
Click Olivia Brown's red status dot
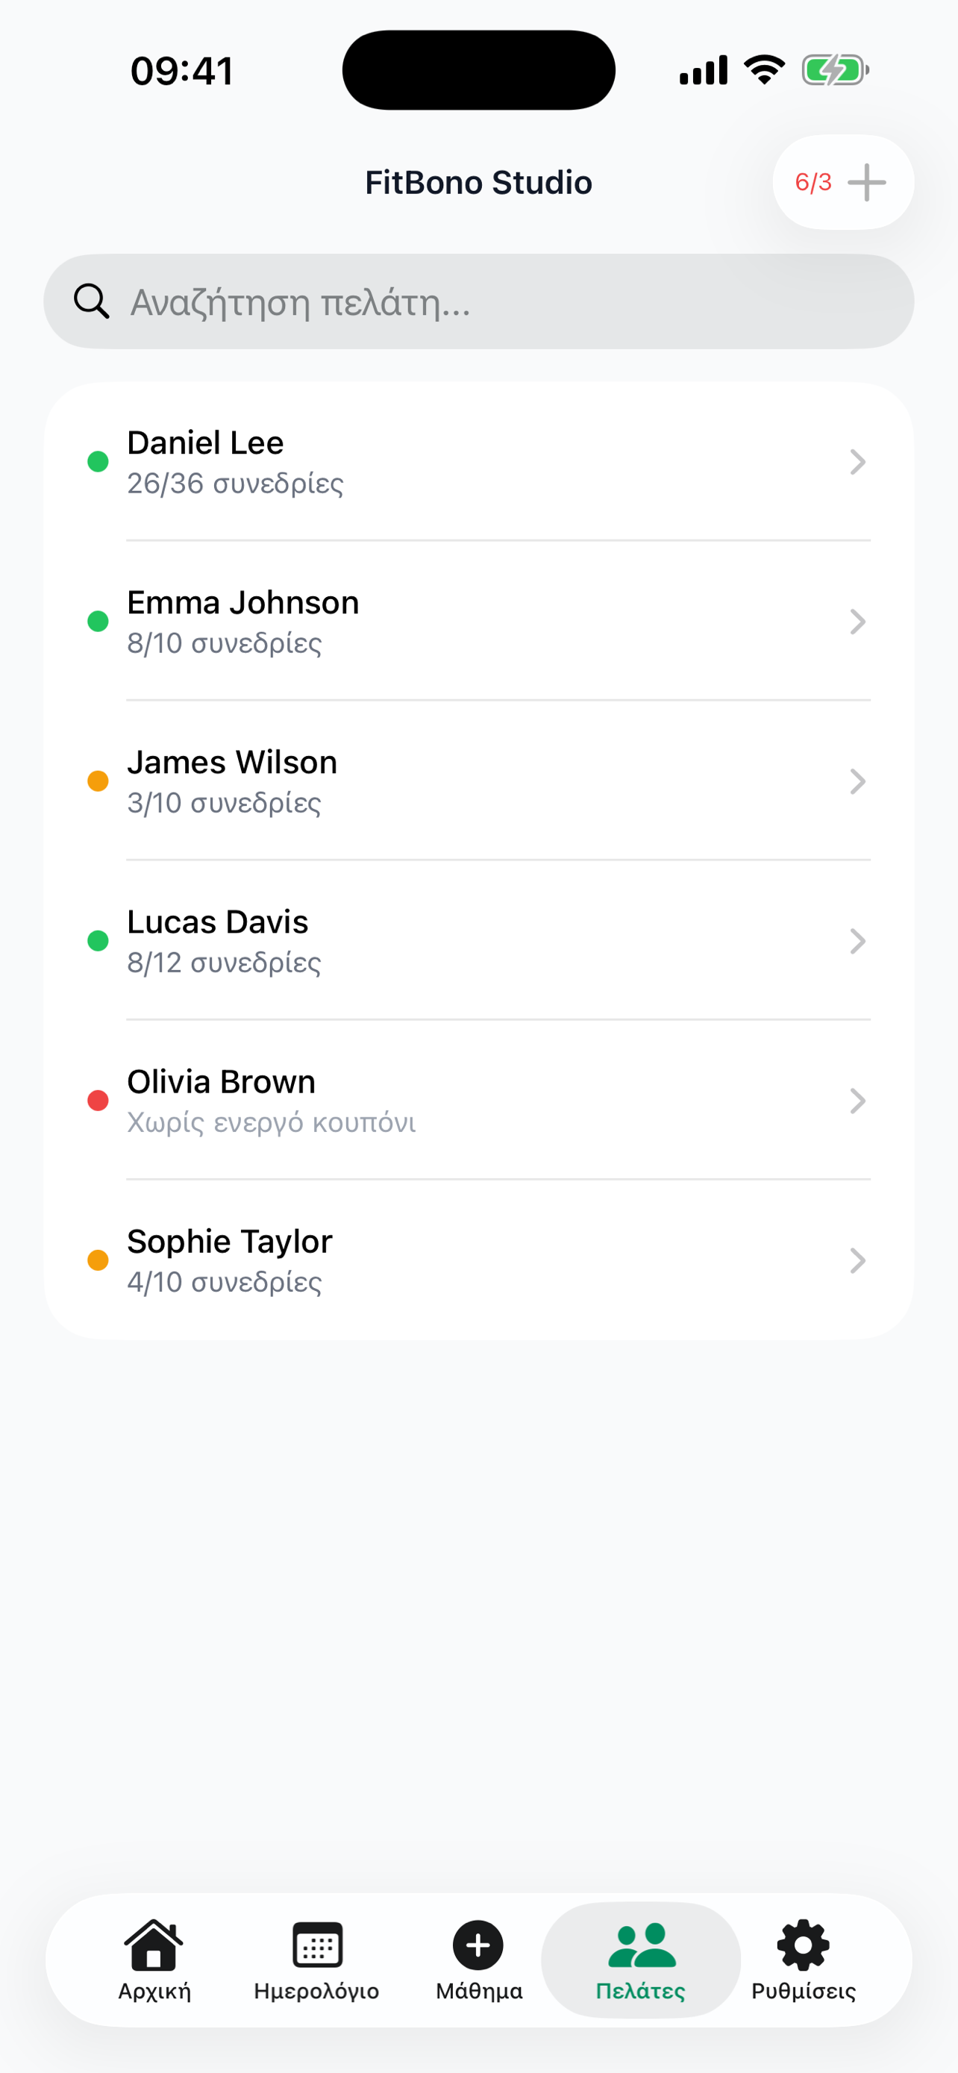click(x=98, y=1101)
